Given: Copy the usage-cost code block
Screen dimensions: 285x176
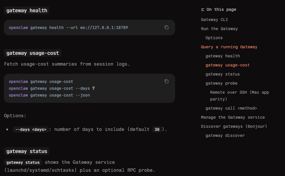Looking at the screenshot, I should 166,81.
